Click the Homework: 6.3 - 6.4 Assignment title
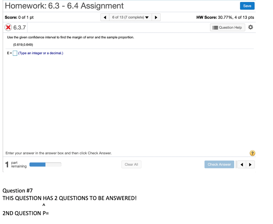The image size is (273, 224). (64, 6)
